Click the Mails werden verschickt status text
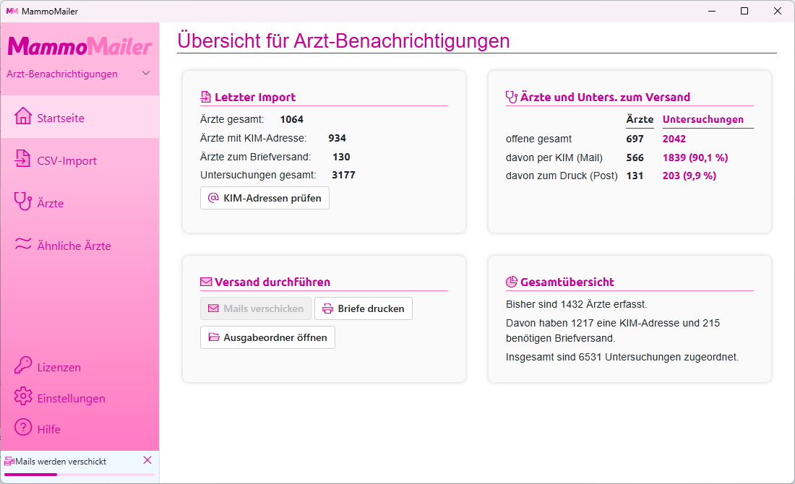This screenshot has height=484, width=795. [61, 462]
